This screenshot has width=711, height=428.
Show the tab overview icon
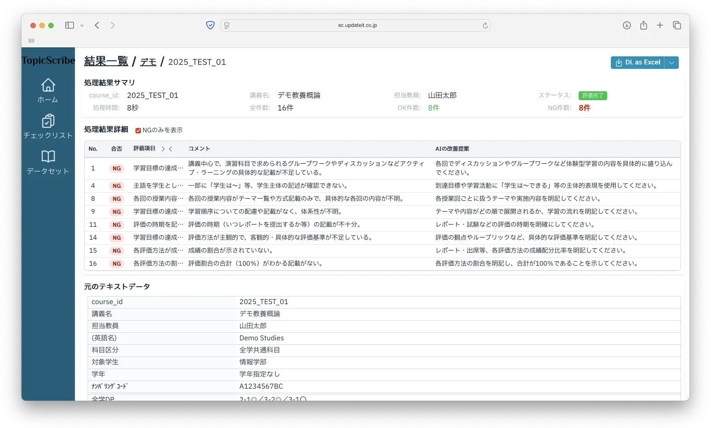[677, 25]
